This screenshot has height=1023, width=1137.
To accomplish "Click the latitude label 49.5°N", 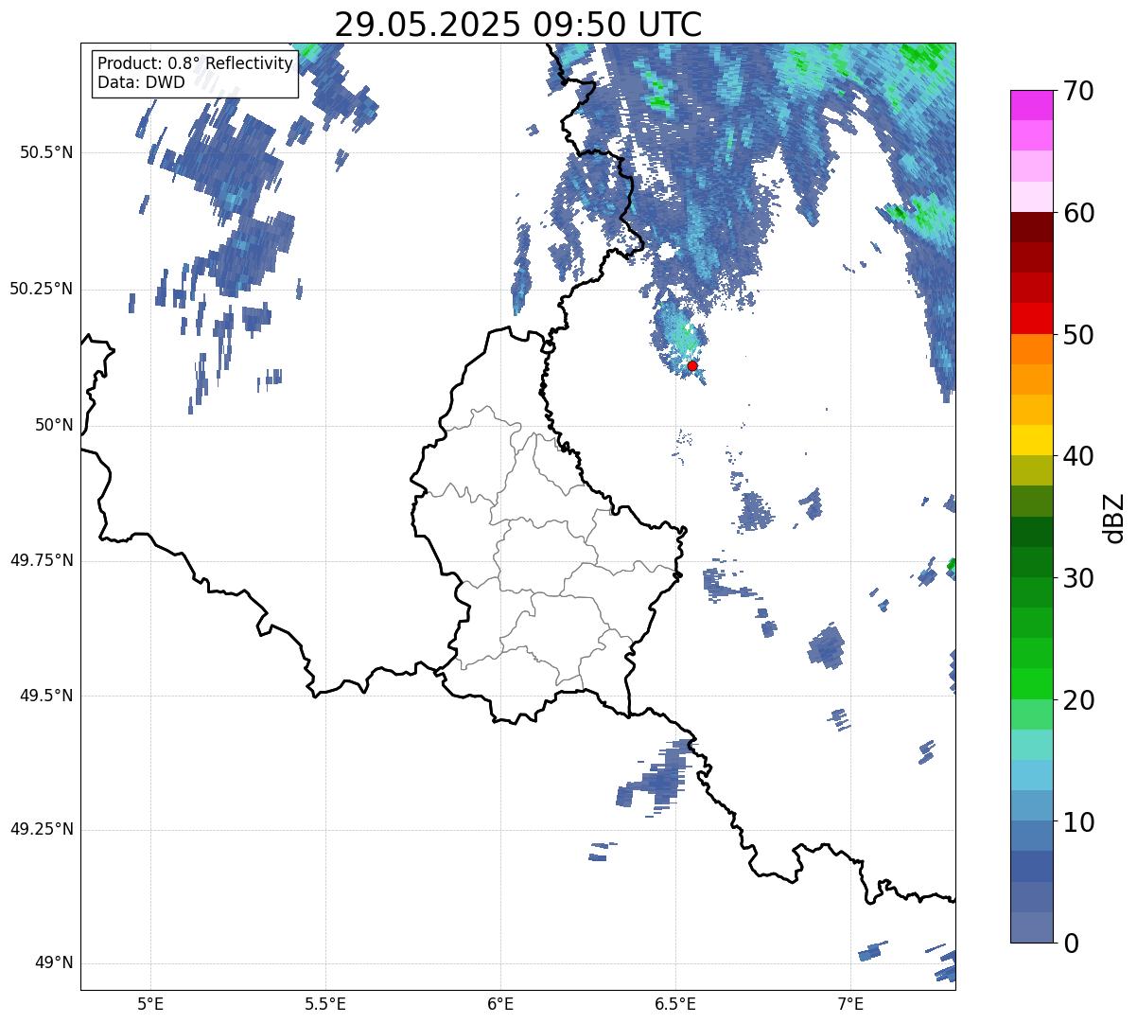I will [x=46, y=696].
